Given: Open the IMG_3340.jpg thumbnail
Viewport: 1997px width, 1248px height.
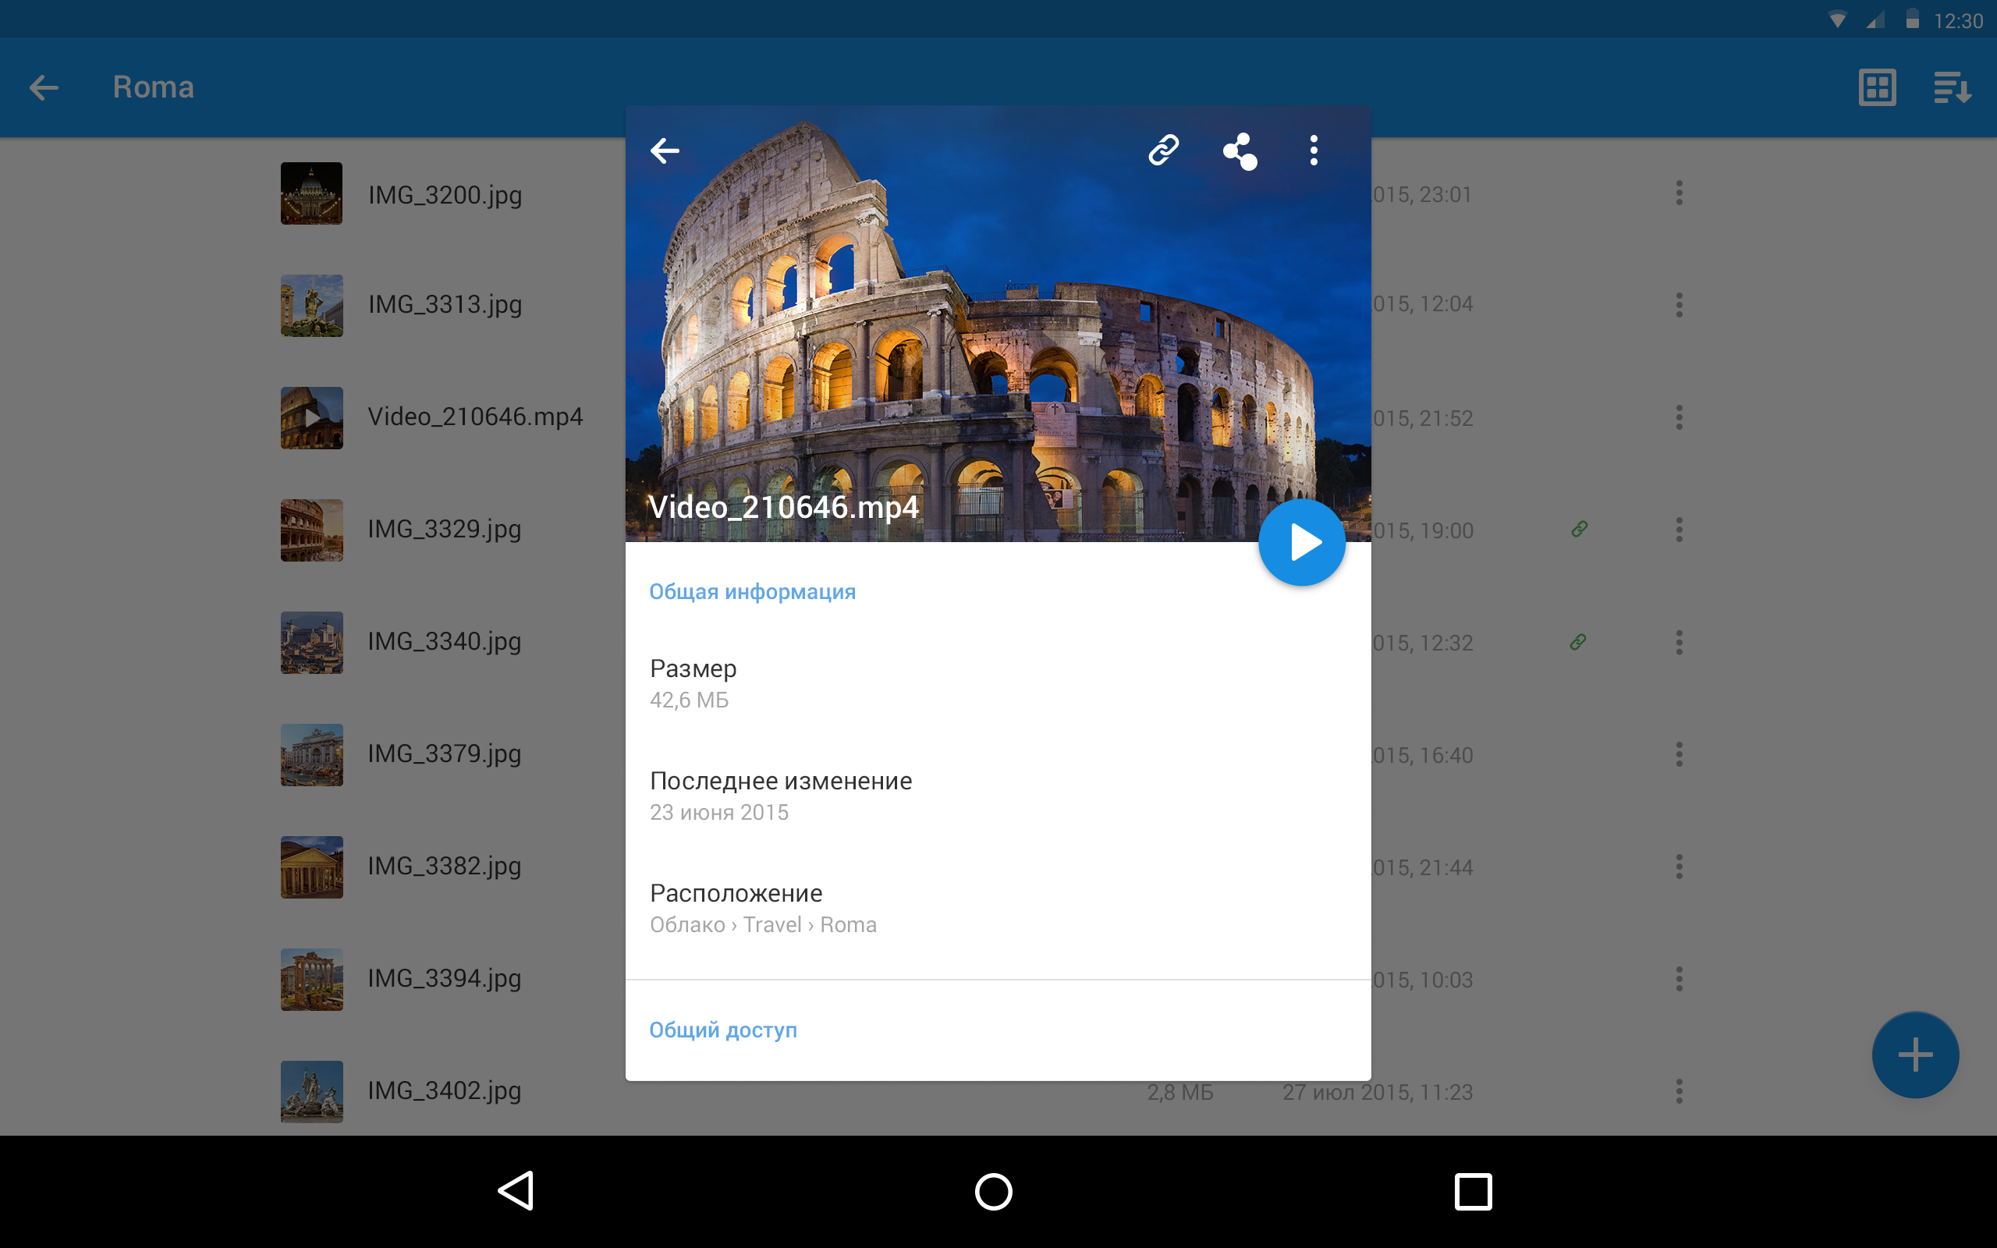Looking at the screenshot, I should click(311, 642).
